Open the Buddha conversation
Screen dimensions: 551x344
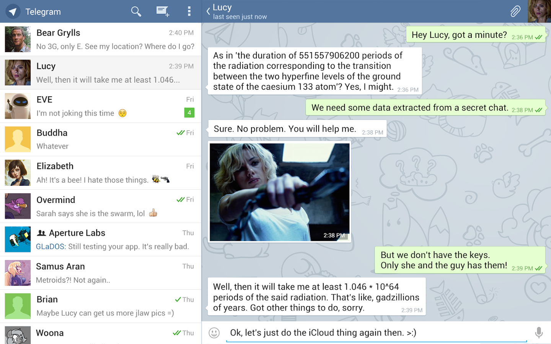[101, 139]
